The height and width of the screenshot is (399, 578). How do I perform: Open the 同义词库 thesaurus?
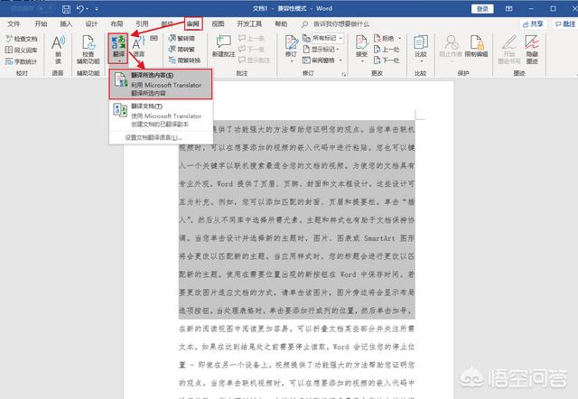[22, 50]
